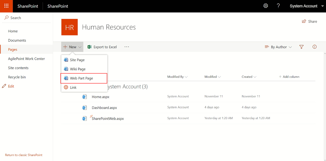326x161 pixels.
Task: Click the search magnifier icon
Action: 7,18
